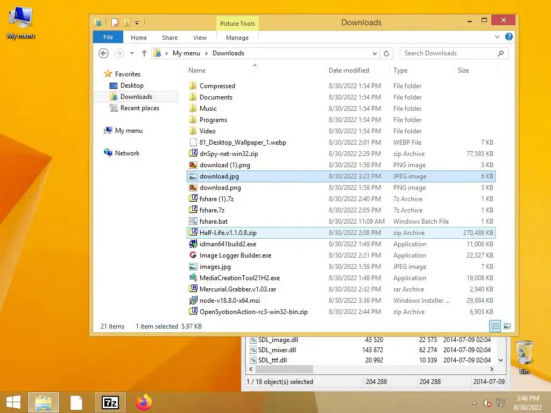Select the Documents folder icon

[x=193, y=97]
